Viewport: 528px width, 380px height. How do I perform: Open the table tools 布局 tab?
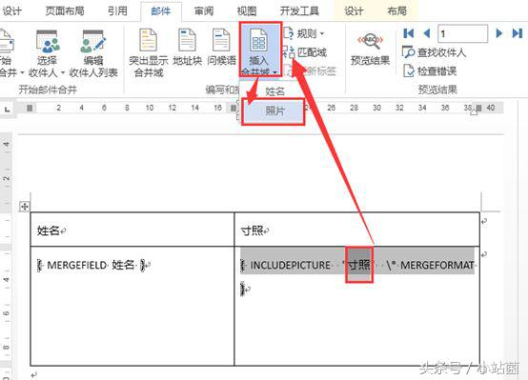[396, 11]
